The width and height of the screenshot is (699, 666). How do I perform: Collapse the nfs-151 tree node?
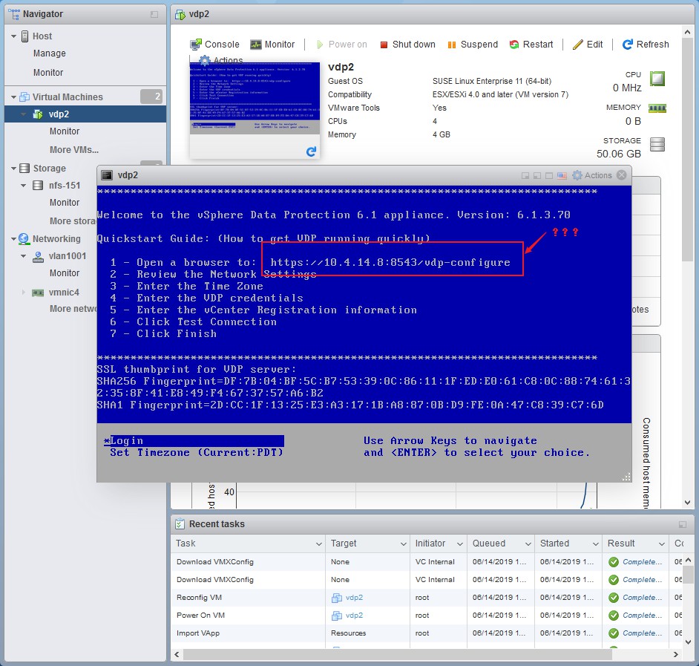tap(23, 185)
